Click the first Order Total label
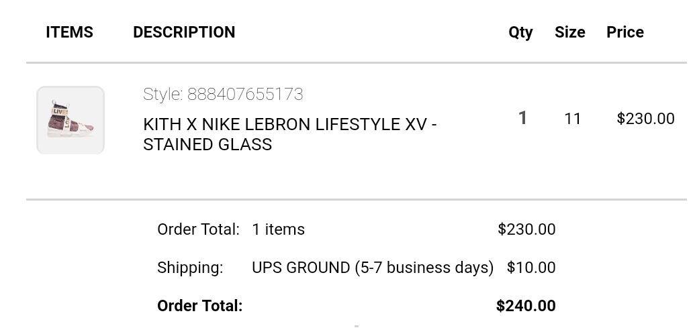Screen dimensions: 695x332 tap(198, 229)
